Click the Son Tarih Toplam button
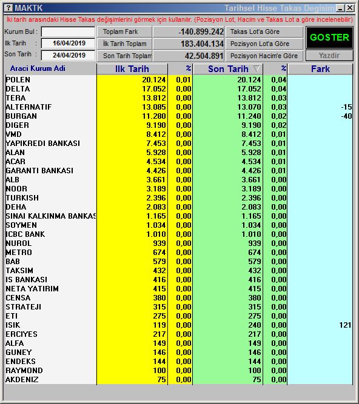Viewport: 359px width, 404px height. [x=124, y=56]
